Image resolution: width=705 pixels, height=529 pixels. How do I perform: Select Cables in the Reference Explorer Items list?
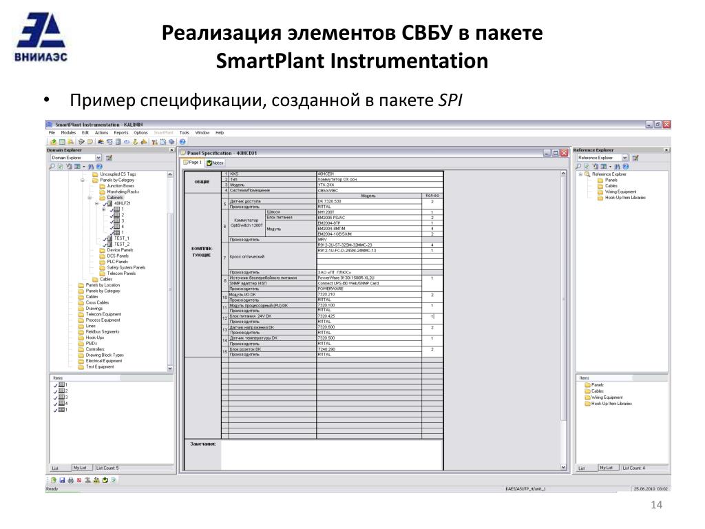(x=594, y=391)
